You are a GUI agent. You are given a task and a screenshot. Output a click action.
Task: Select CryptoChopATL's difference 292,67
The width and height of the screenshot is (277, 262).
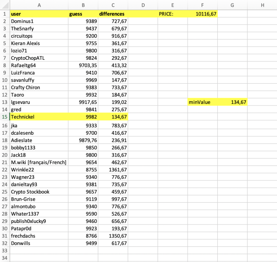coord(113,58)
